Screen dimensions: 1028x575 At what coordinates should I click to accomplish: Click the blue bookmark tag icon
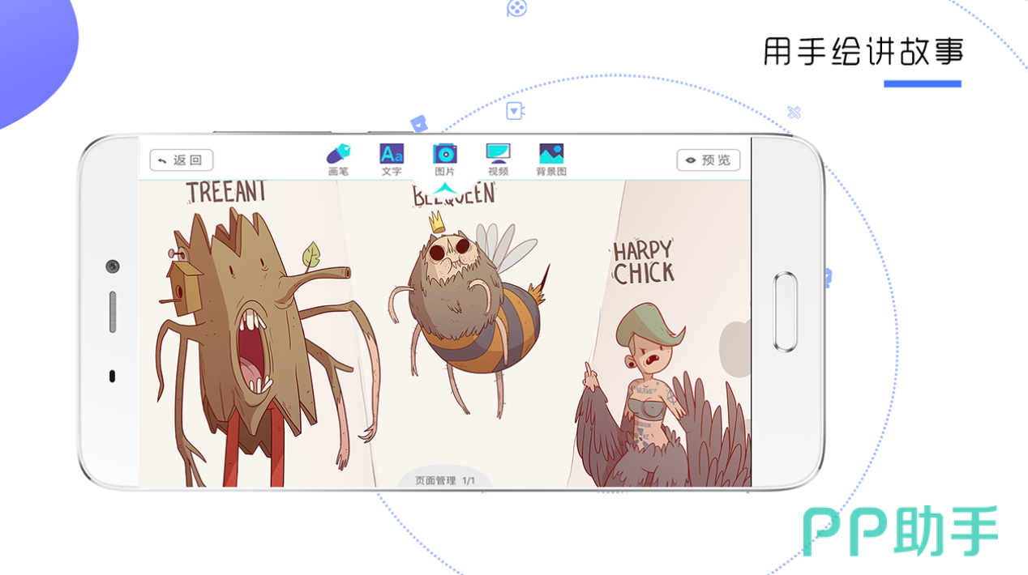[418, 124]
